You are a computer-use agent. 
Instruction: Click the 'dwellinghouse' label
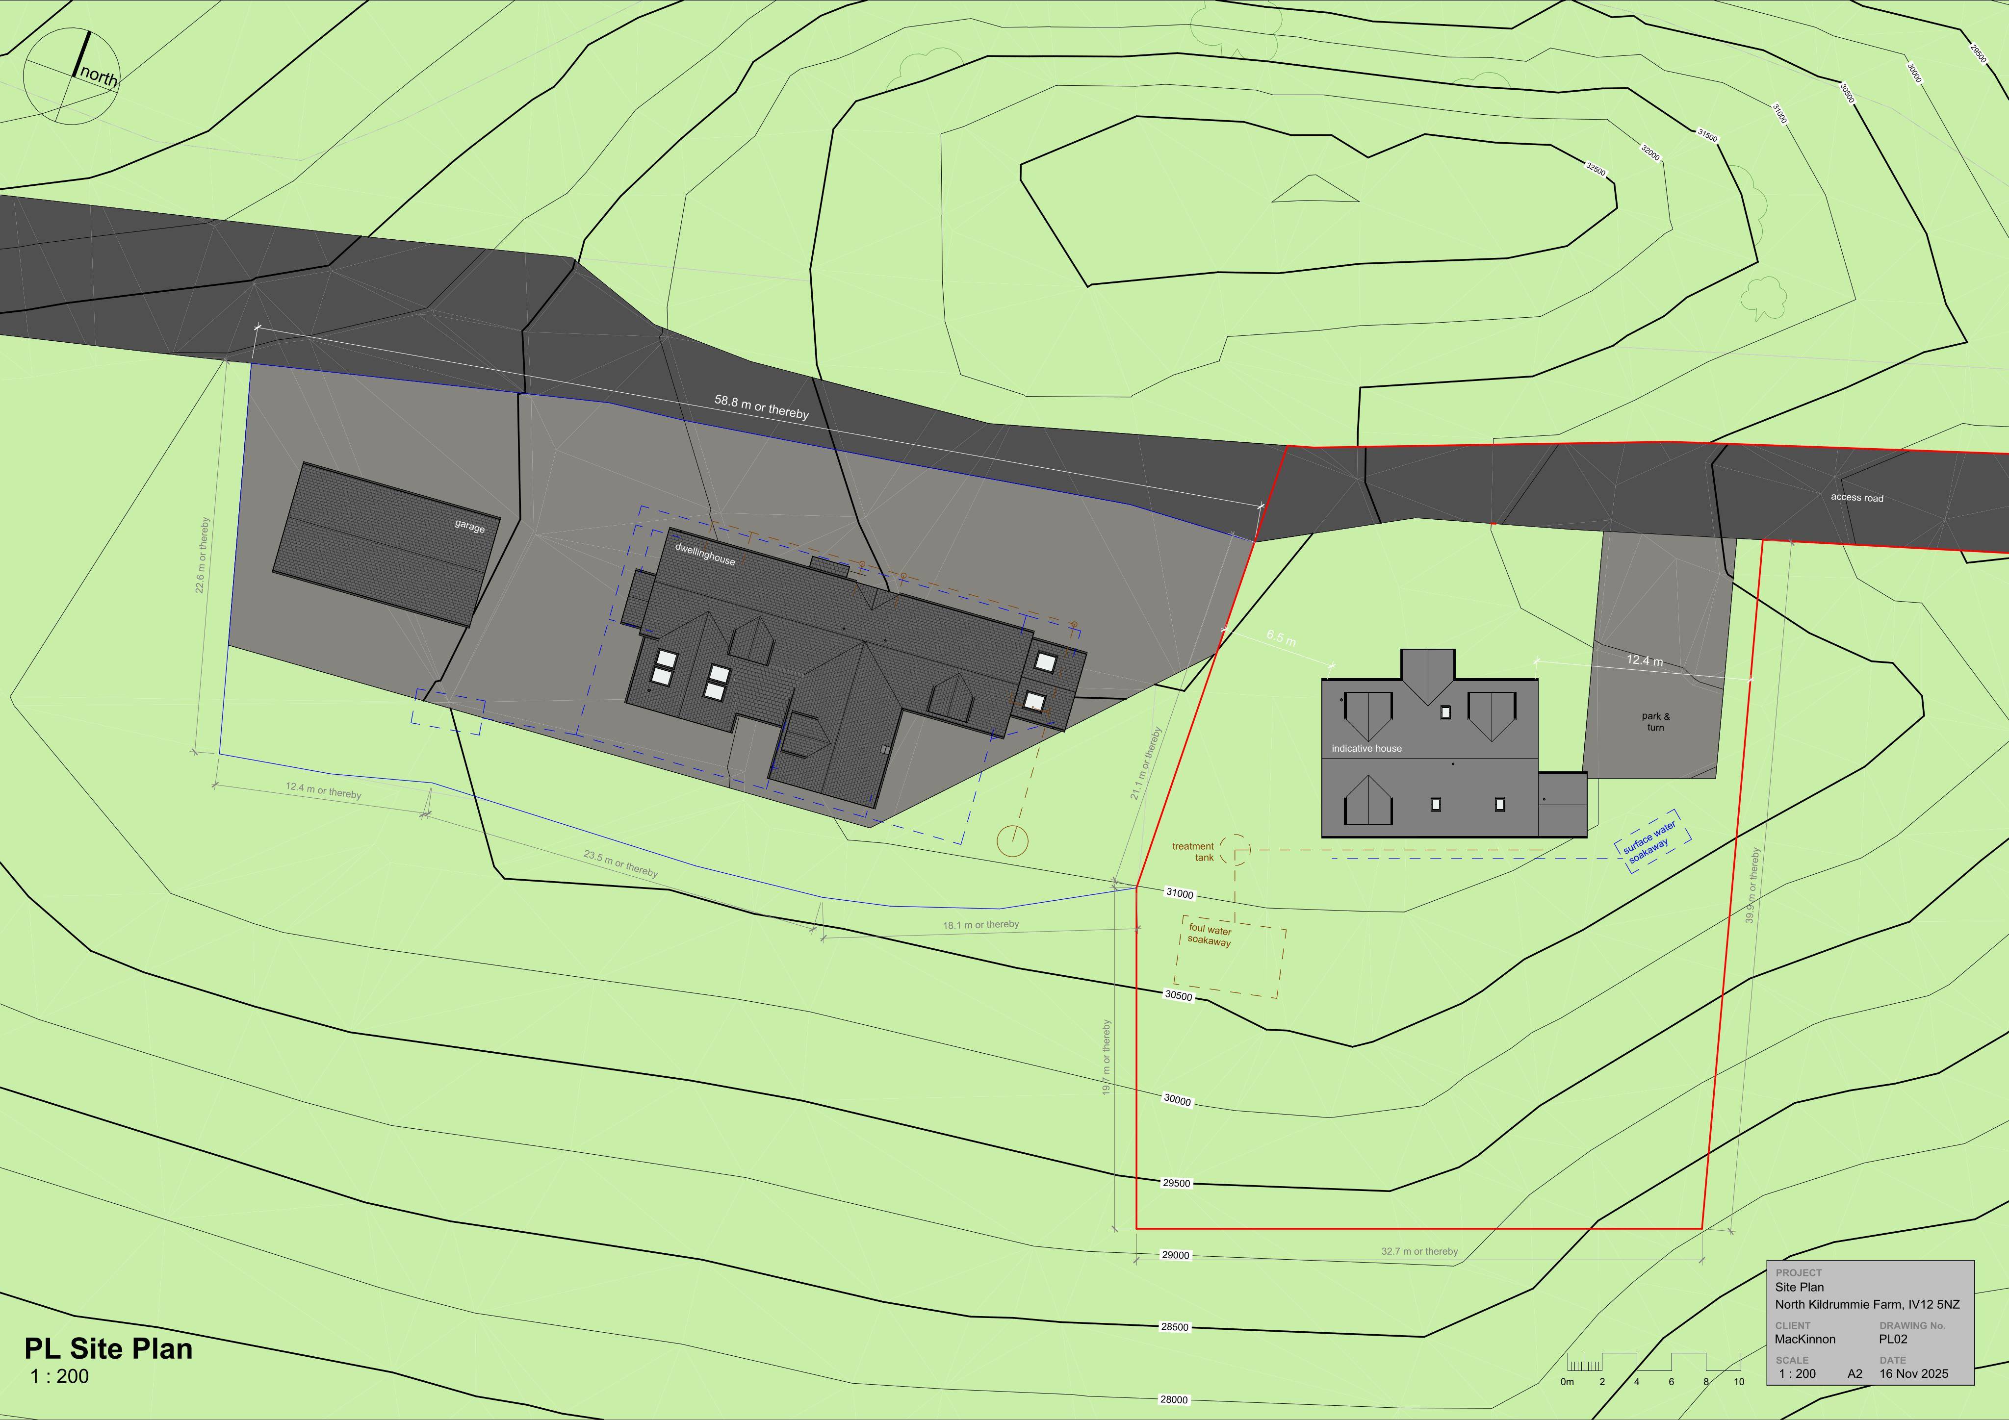coord(705,554)
